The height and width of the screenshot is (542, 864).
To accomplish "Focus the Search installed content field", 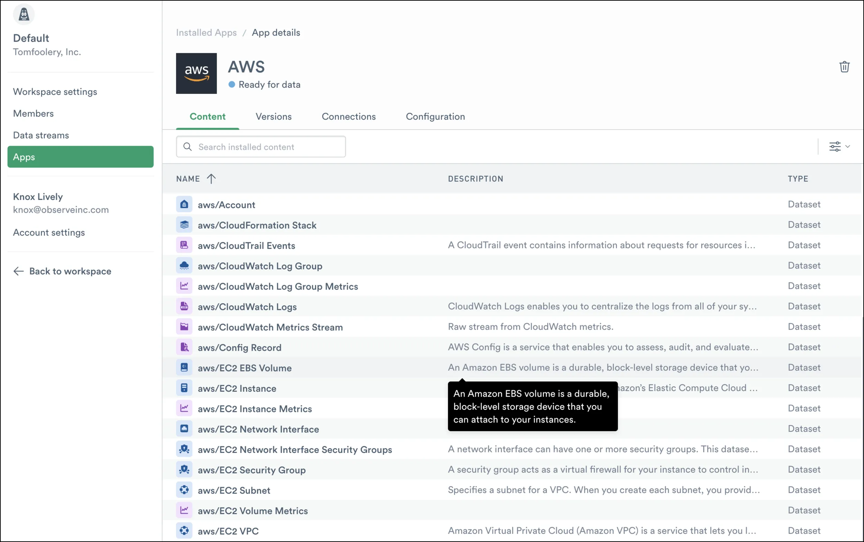I will 261,147.
